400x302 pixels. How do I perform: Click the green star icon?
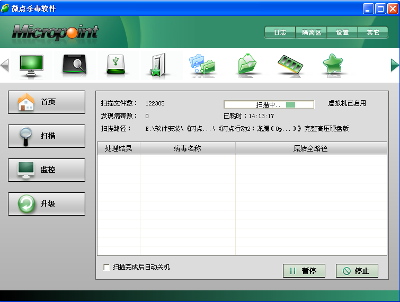tap(333, 64)
